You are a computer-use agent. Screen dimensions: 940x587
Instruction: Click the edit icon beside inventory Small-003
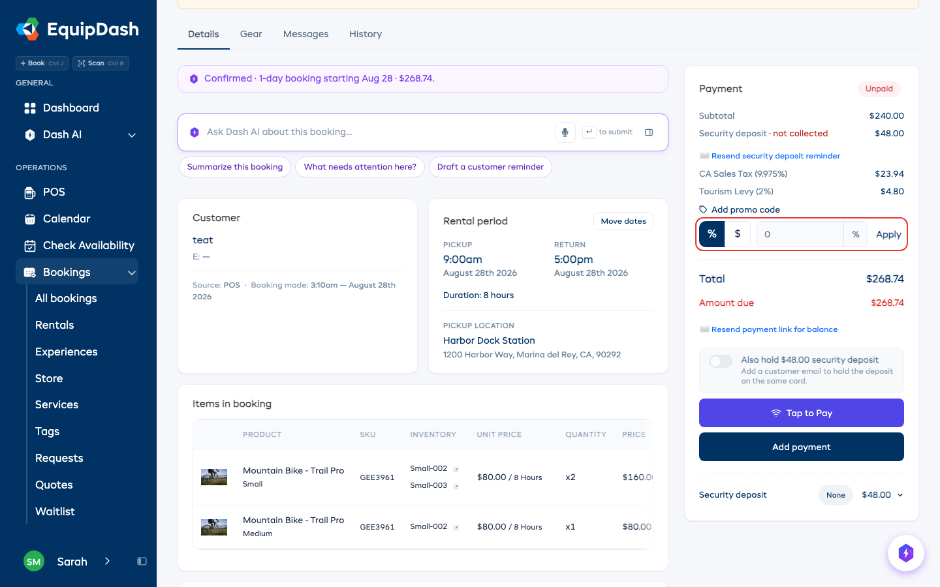[456, 486]
